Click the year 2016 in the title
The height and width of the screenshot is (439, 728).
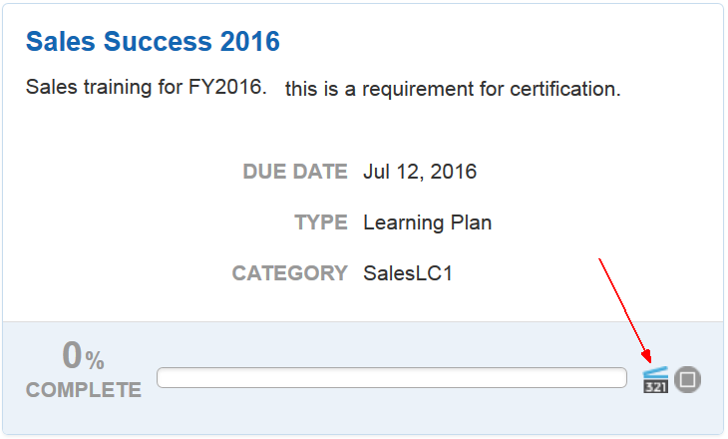pos(250,42)
